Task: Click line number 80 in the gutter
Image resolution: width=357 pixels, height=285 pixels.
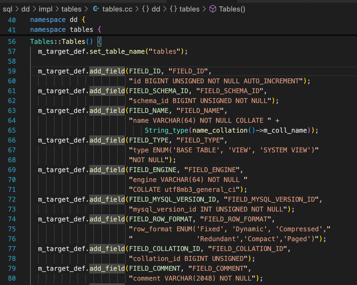Action: [x=12, y=278]
